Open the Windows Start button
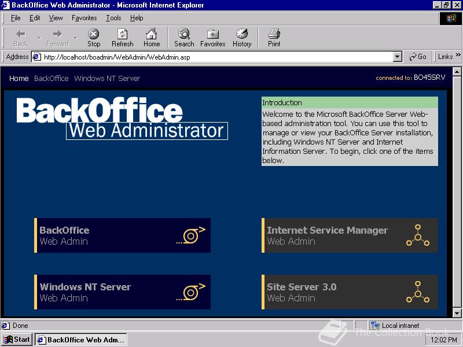Image resolution: width=463 pixels, height=347 pixels. point(17,339)
